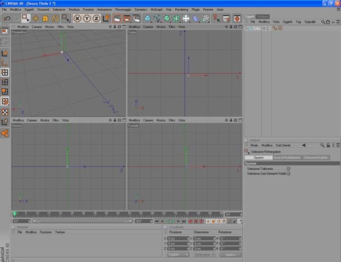Toggle the lock icon in Attributes panel

pyautogui.click(x=328, y=145)
